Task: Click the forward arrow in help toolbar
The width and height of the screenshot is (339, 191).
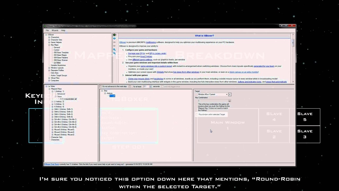Action: click(x=114, y=46)
